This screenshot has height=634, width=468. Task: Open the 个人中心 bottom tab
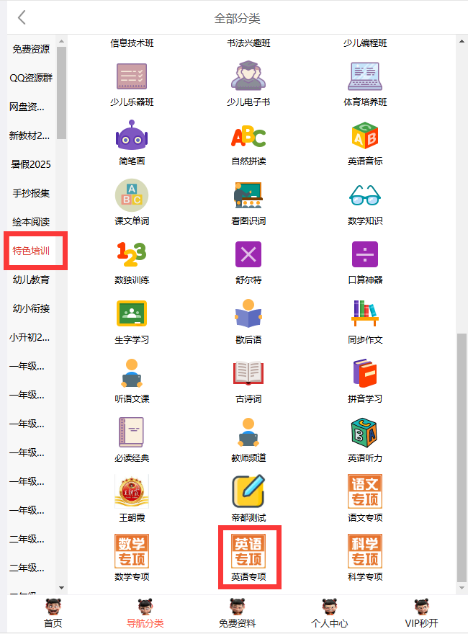(x=329, y=614)
